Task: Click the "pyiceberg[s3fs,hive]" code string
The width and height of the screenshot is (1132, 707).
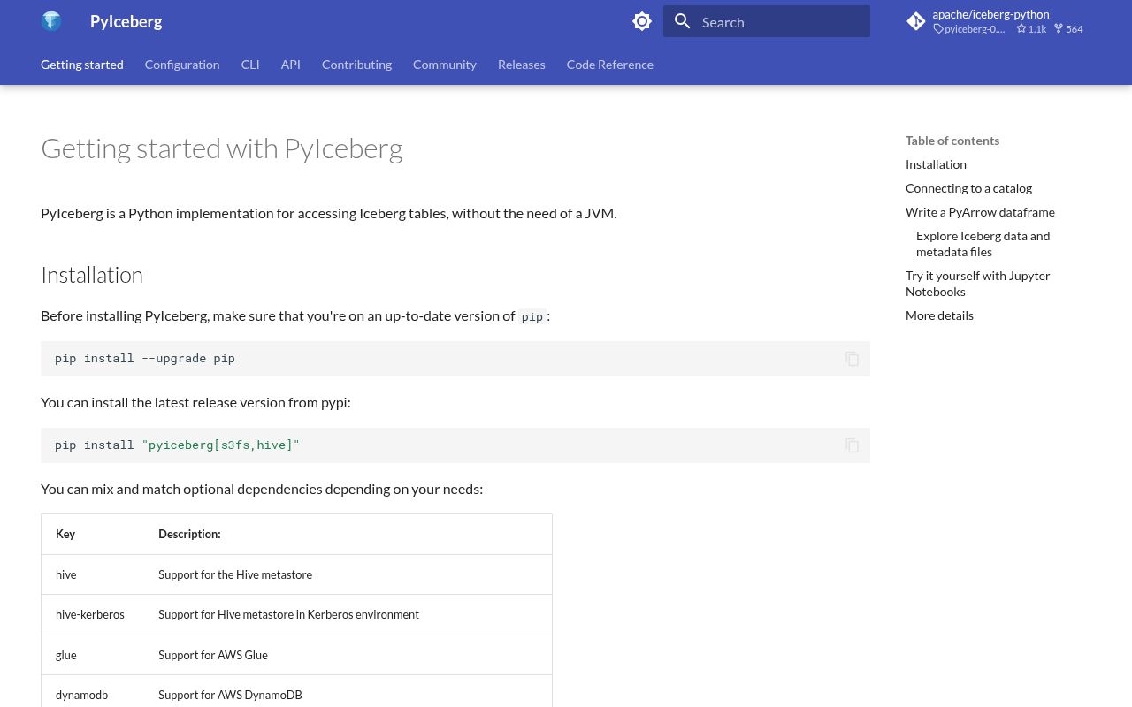Action: 221,445
